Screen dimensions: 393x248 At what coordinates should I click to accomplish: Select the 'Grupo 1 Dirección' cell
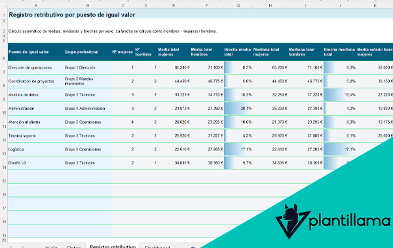point(88,67)
